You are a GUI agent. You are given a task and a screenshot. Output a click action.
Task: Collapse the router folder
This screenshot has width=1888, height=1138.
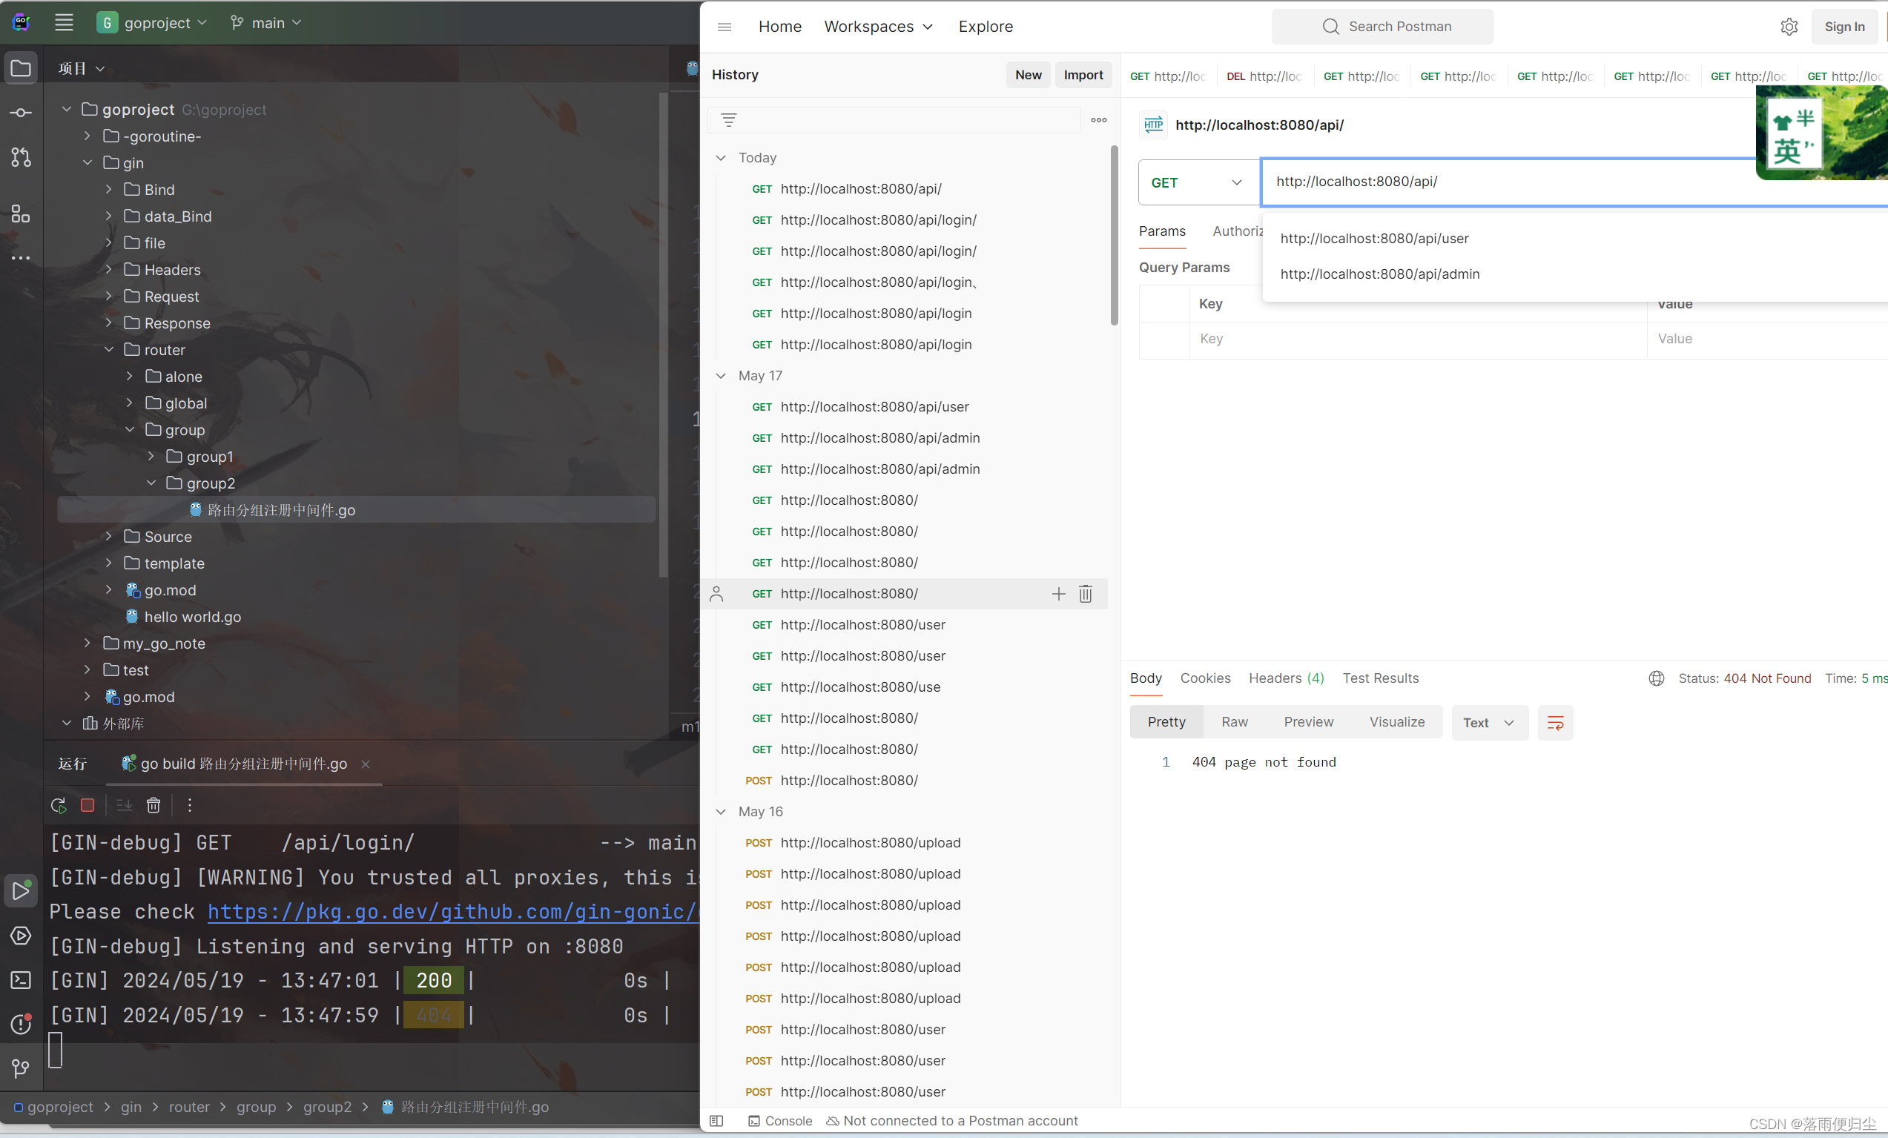108,350
